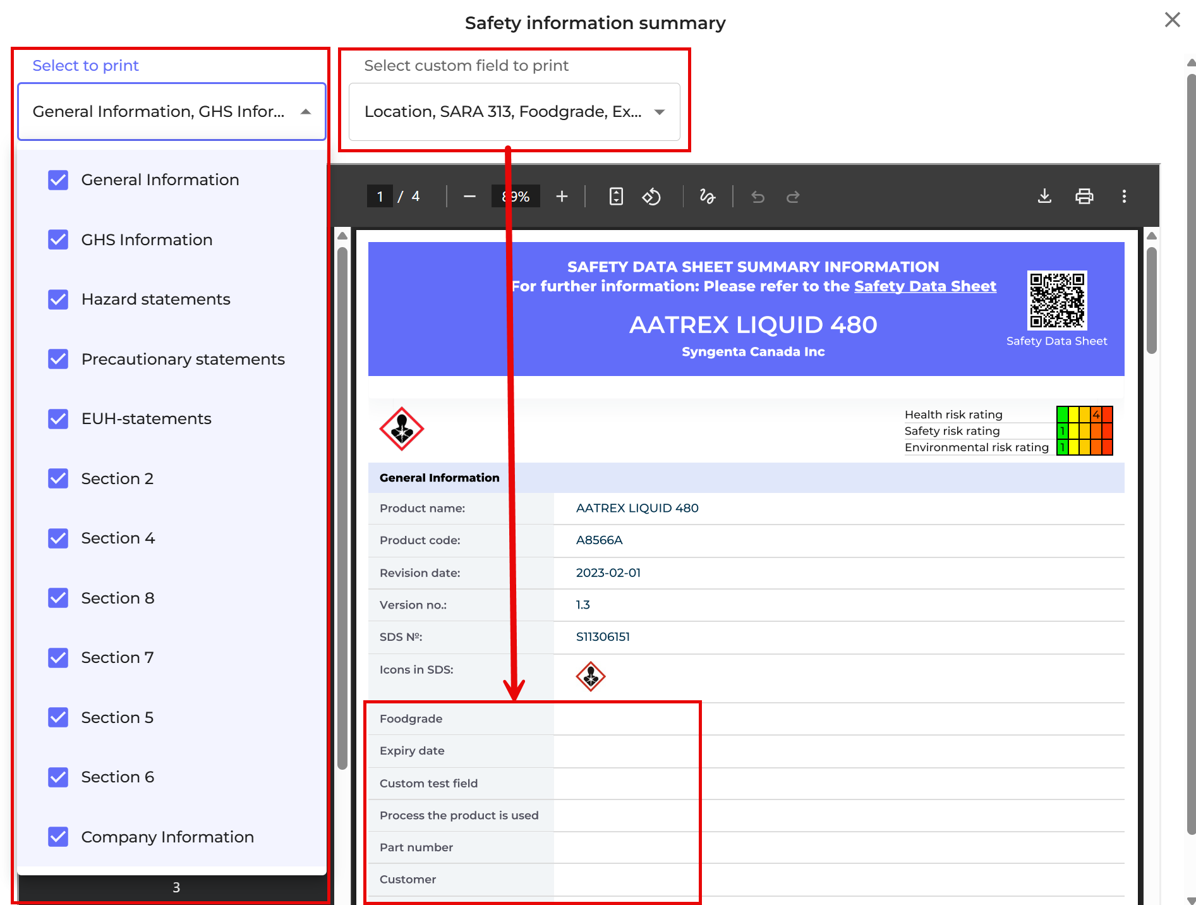
Task: Click Syngenta Canada Inc supplier name
Action: pyautogui.click(x=753, y=352)
